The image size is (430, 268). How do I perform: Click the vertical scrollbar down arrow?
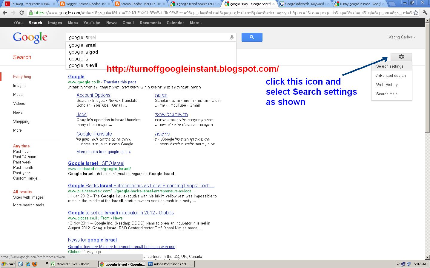[x=428, y=257]
